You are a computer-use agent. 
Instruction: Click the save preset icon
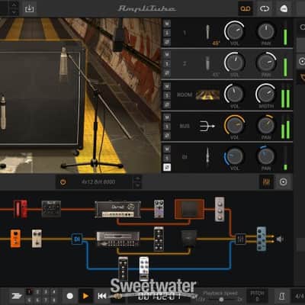pos(29,9)
